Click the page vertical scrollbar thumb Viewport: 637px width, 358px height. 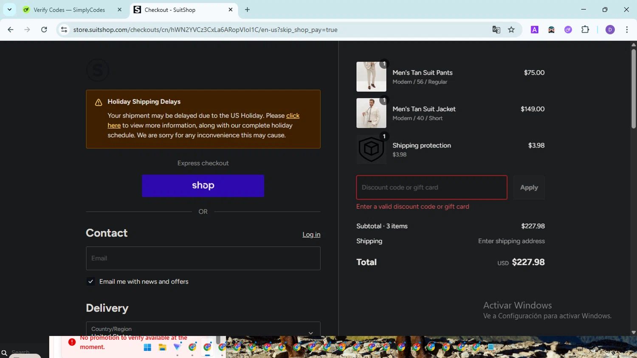pyautogui.click(x=634, y=88)
